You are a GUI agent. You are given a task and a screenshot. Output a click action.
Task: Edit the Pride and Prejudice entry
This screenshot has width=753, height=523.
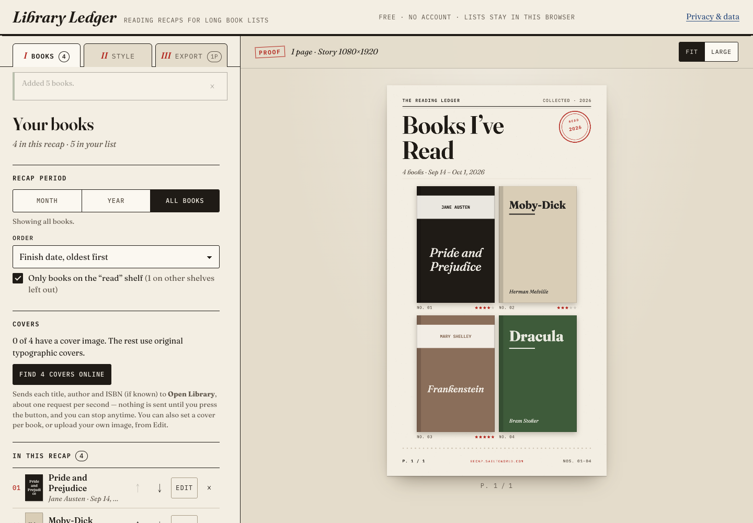[184, 488]
